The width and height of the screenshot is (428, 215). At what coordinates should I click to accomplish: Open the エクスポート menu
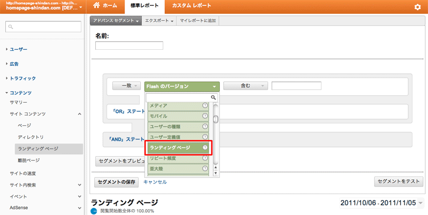tap(160, 21)
